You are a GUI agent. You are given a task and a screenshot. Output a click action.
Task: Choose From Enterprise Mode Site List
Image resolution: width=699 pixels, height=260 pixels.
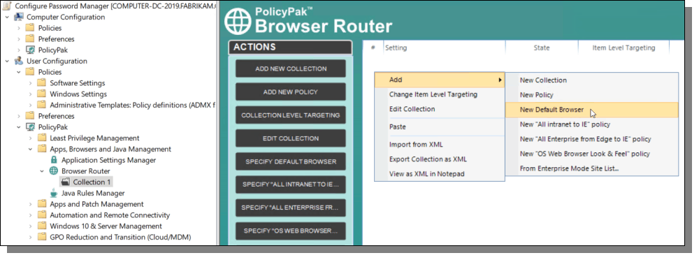click(591, 168)
